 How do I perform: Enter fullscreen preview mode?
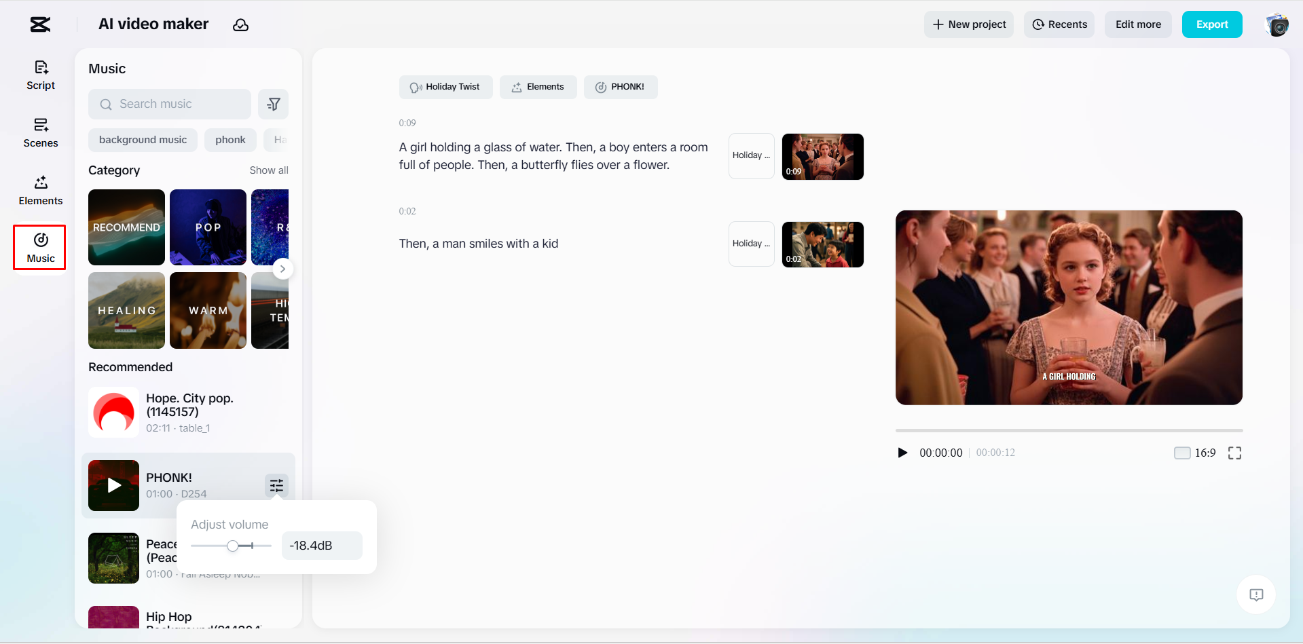pos(1234,453)
